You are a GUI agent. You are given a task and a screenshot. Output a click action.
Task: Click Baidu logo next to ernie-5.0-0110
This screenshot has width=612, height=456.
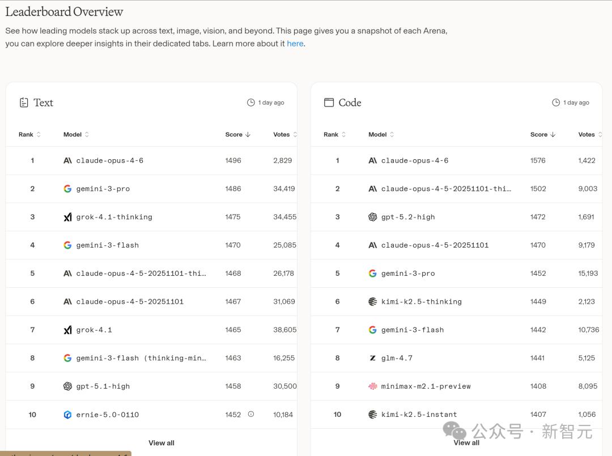[x=67, y=415]
